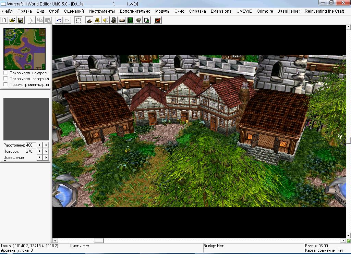Open the Import Manager icon
This screenshot has width=351, height=263.
(147, 20)
